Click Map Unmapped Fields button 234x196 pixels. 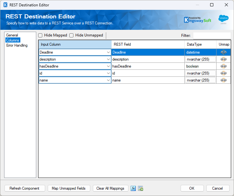(69, 188)
